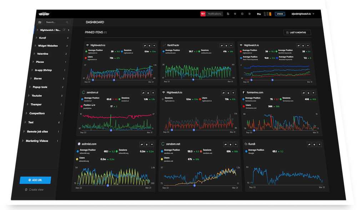Click the folder icon beside the search box

coord(40,22)
